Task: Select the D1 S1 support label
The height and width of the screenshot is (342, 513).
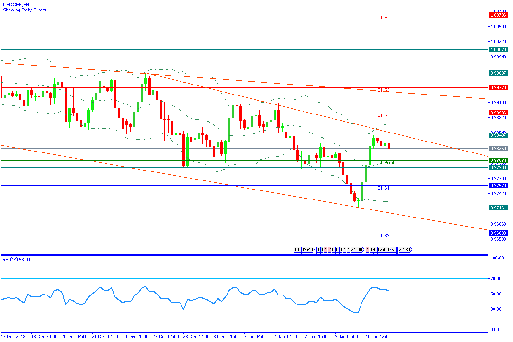Action: click(x=383, y=188)
